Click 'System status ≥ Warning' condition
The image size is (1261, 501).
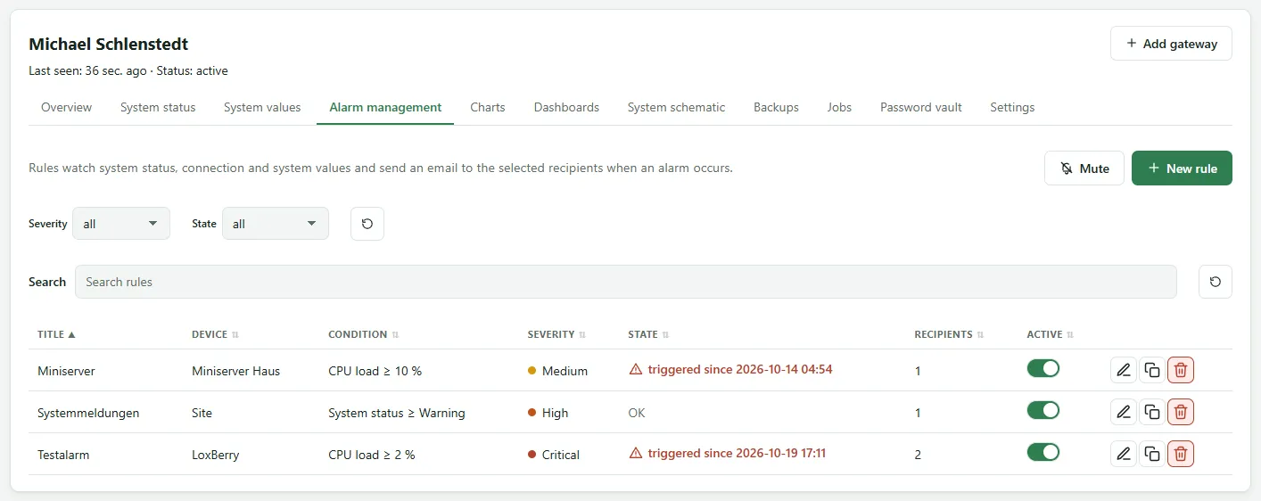click(397, 413)
